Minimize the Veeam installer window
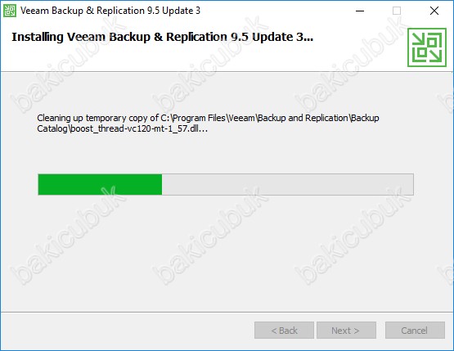454x351 pixels. (x=360, y=11)
